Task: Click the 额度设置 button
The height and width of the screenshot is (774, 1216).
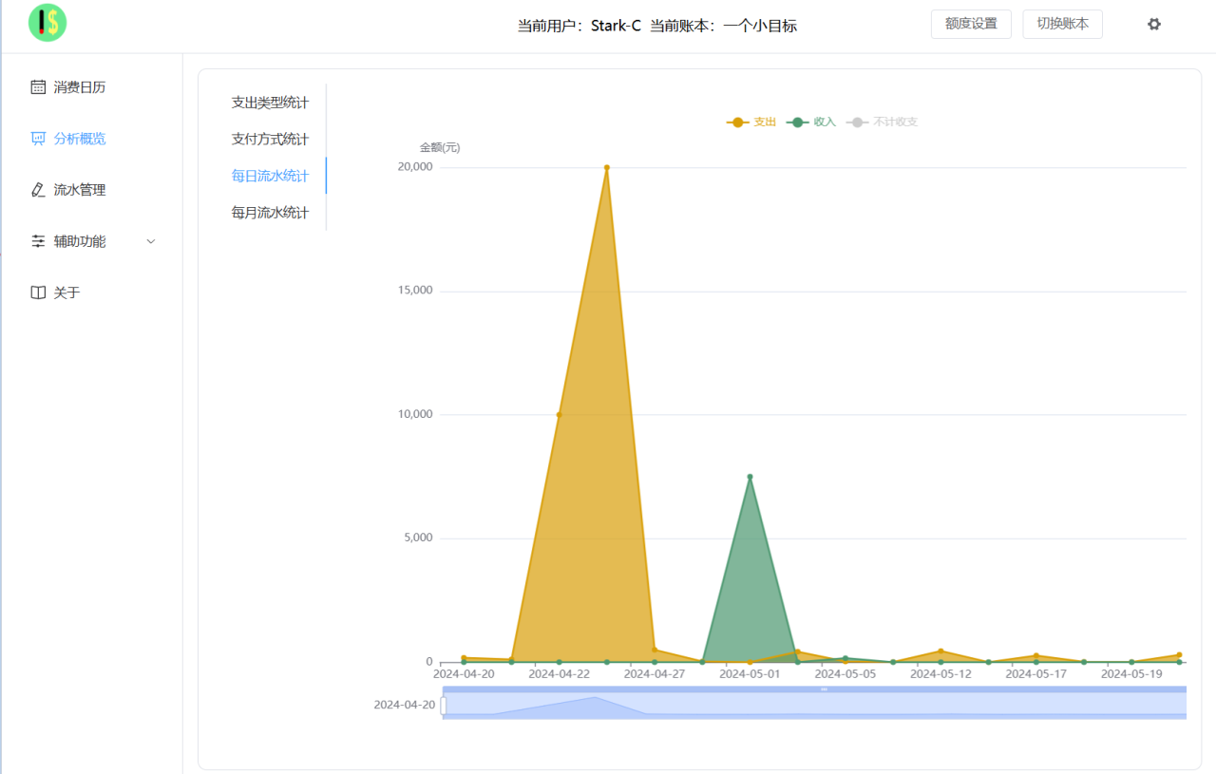Action: (971, 24)
